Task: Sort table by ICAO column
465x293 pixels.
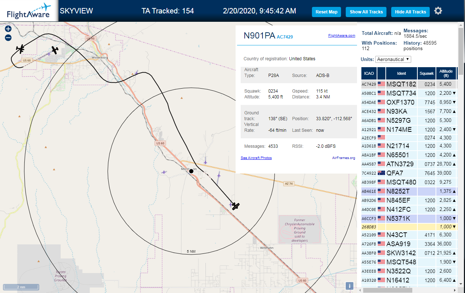Action: pos(369,73)
